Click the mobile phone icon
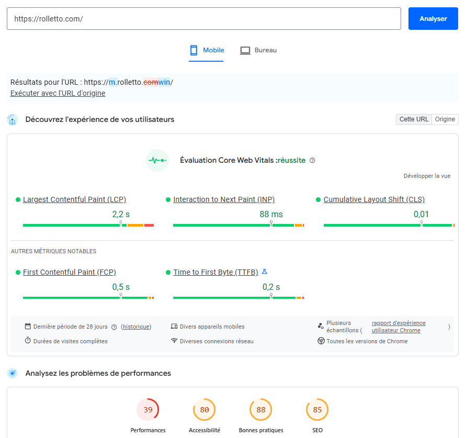 [194, 50]
